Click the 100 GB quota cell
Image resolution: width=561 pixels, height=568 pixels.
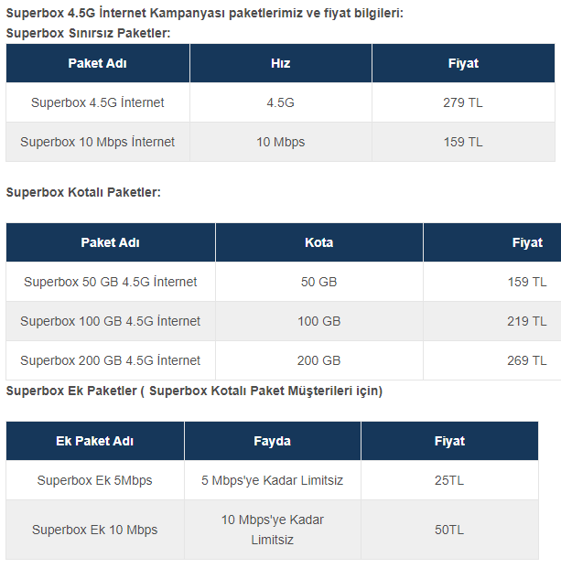point(318,321)
